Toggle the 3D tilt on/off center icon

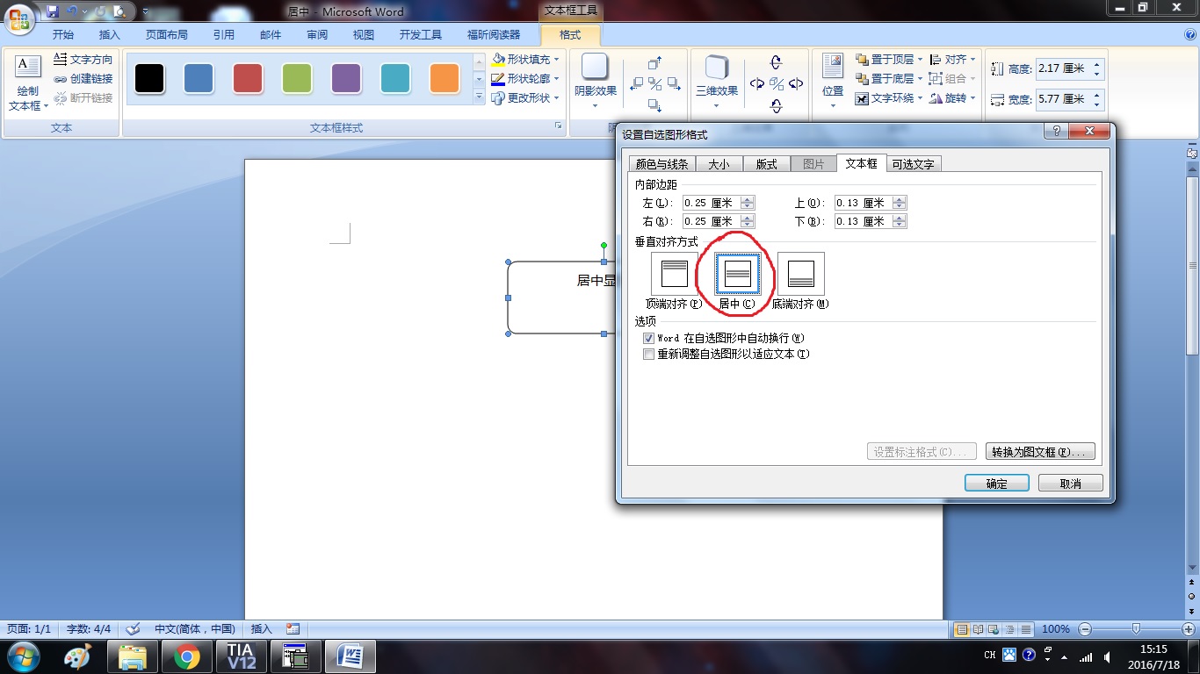(777, 84)
